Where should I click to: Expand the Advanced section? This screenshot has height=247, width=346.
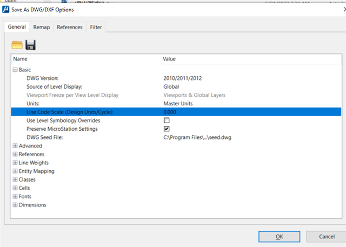click(15, 146)
